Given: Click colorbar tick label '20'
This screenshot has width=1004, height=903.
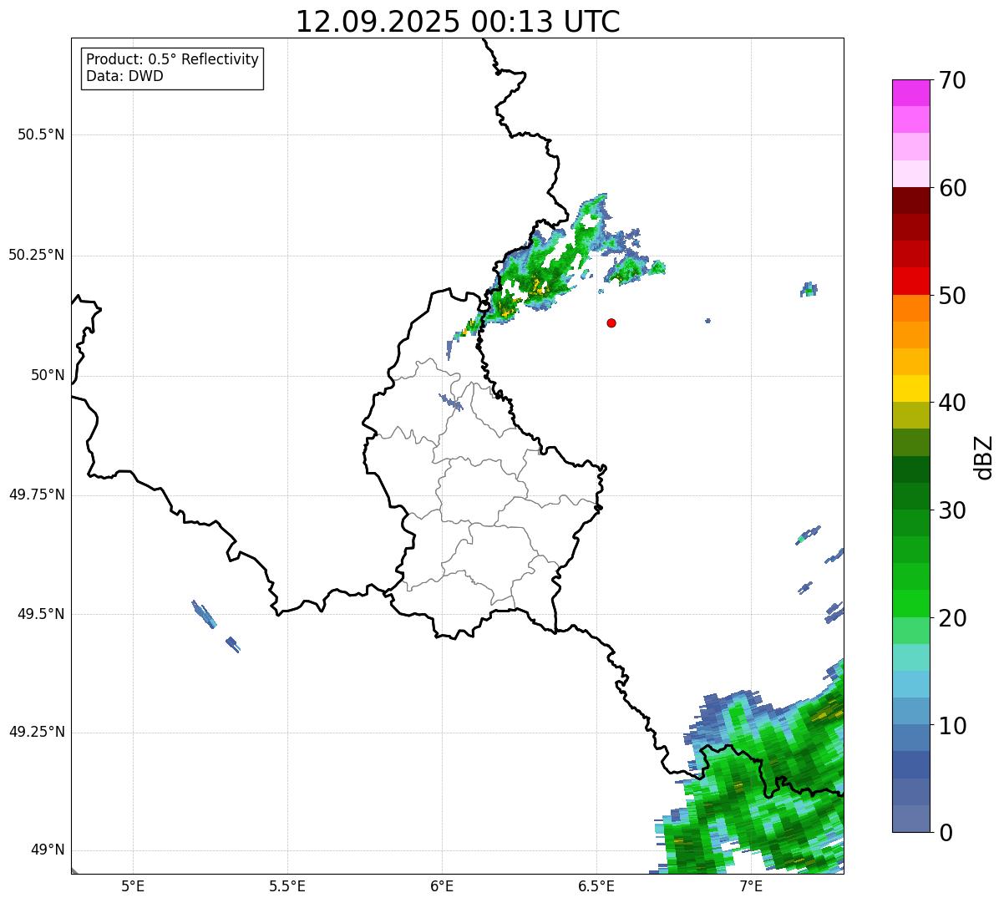Looking at the screenshot, I should pos(952,618).
